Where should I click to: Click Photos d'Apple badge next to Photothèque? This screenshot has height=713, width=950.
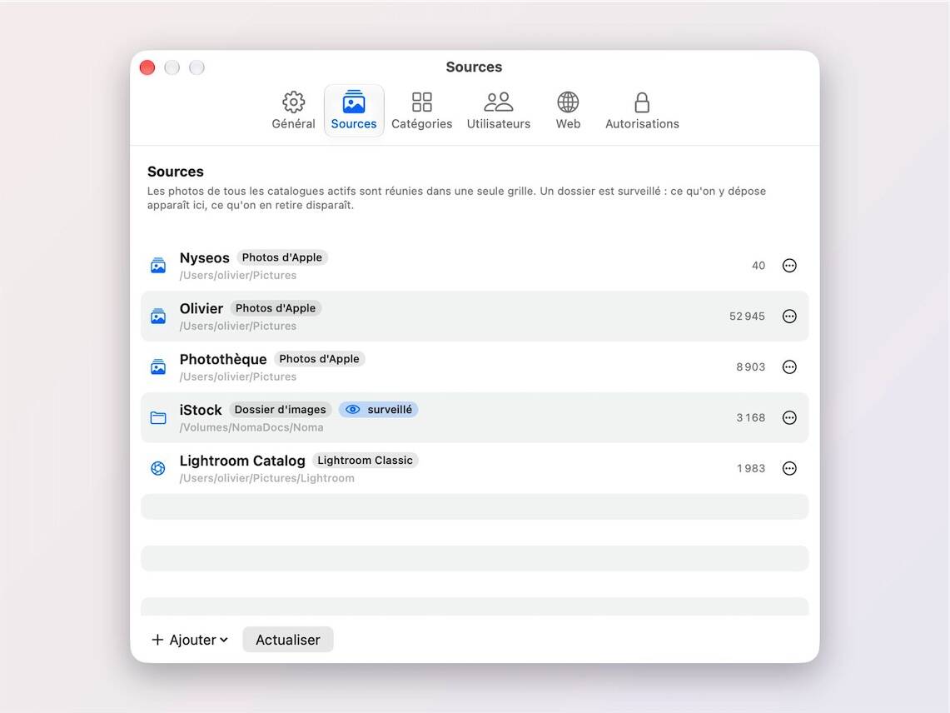(x=319, y=359)
